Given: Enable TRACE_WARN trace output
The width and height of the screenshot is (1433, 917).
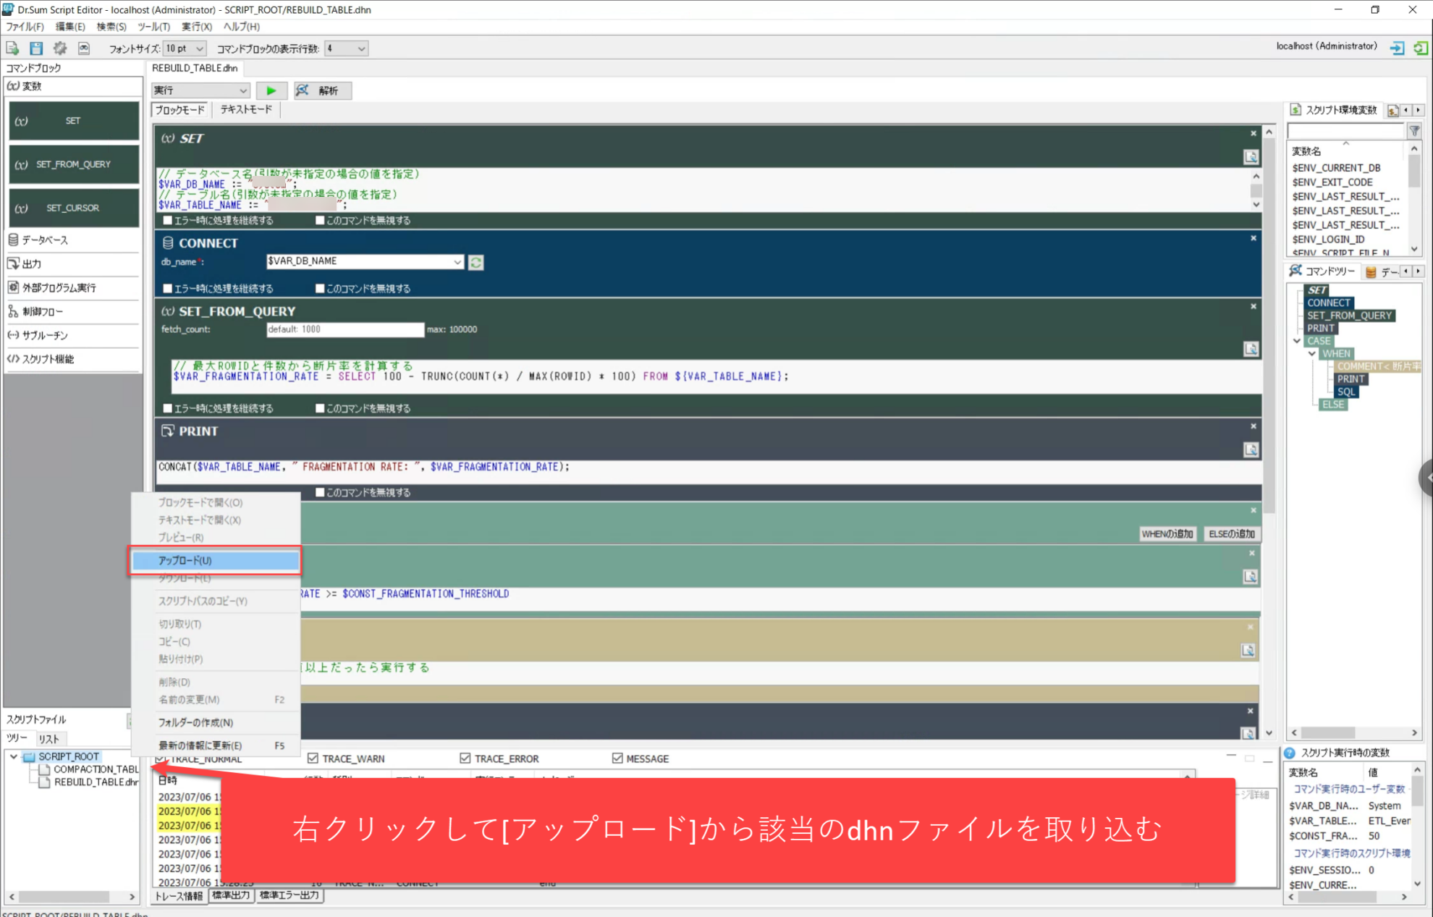Looking at the screenshot, I should pos(313,758).
